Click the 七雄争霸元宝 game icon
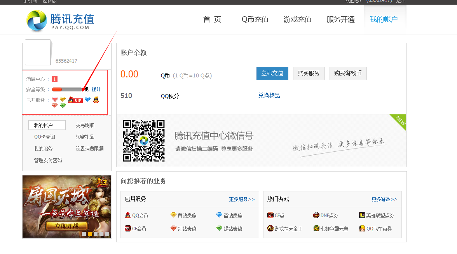Screen dimensions: 457x254 click(316, 228)
